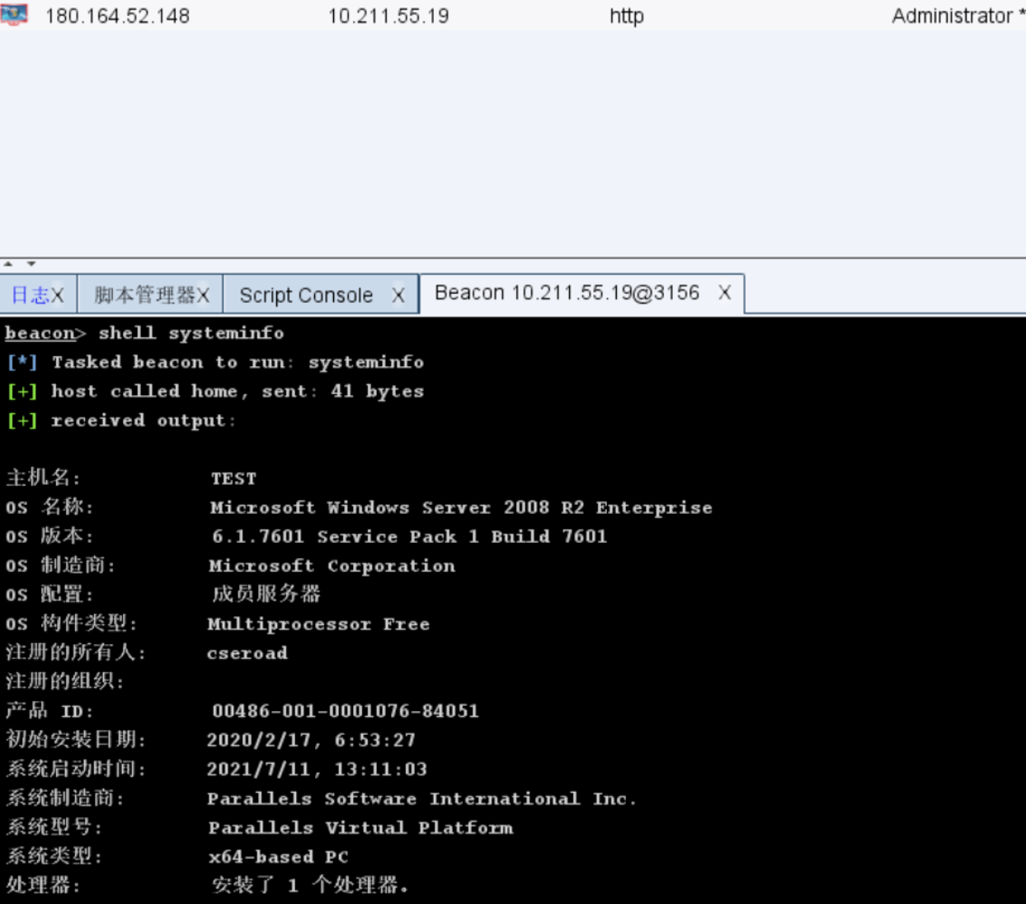The image size is (1026, 904).
Task: Click the 系统型号 label
Action: (x=54, y=826)
